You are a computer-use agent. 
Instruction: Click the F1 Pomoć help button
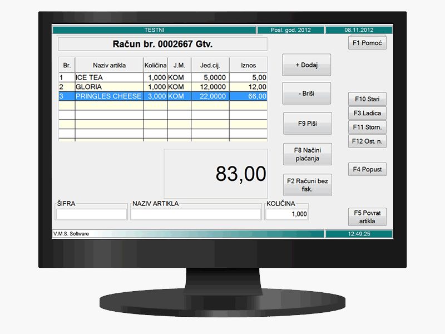click(x=367, y=43)
